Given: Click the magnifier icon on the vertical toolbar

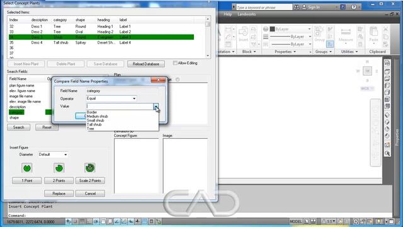Looking at the screenshot, I should pyautogui.click(x=387, y=153).
